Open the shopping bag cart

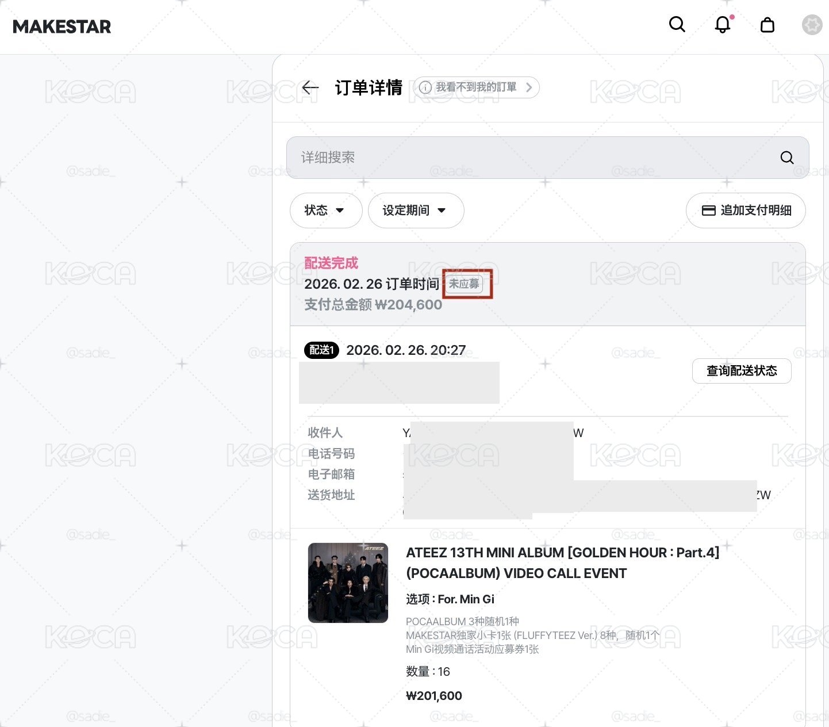click(x=767, y=24)
